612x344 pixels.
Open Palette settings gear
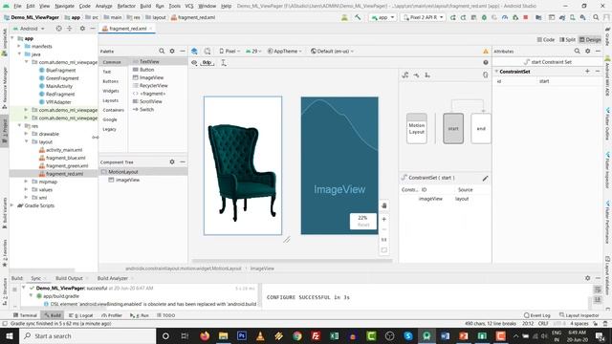pos(172,51)
